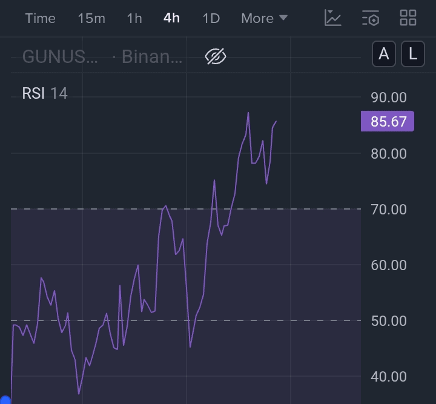Expand the More timeframes dropdown
The image size is (436, 404).
(264, 18)
